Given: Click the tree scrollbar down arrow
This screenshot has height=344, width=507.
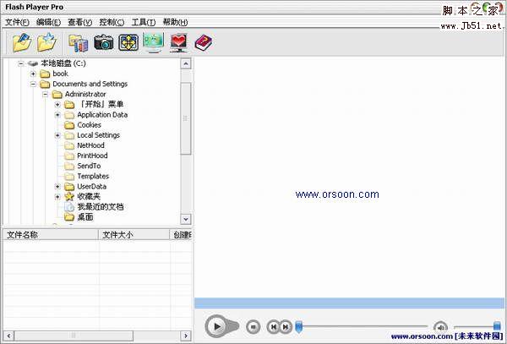Looking at the screenshot, I should coord(186,219).
